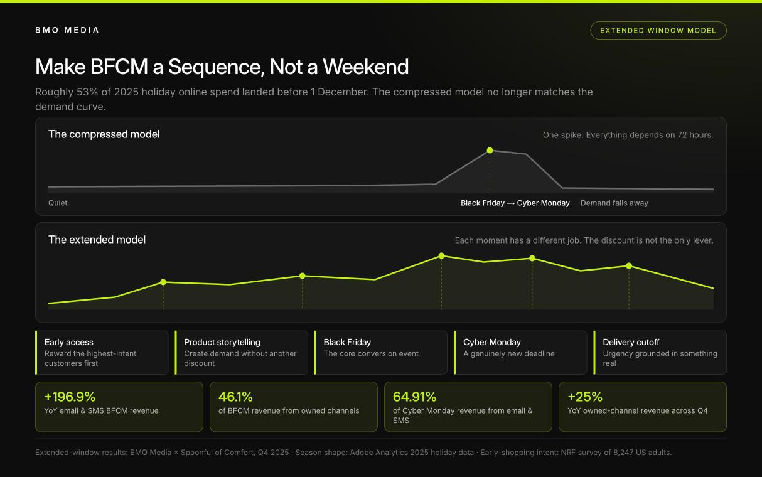
Task: Select the Cyber Monday point on extended chart
Action: [x=532, y=259]
